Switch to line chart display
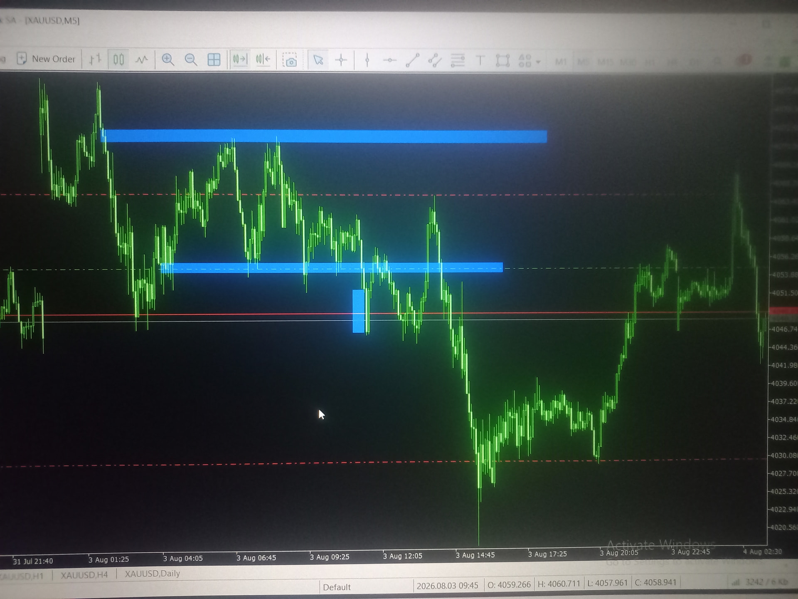798x599 pixels. click(x=142, y=60)
